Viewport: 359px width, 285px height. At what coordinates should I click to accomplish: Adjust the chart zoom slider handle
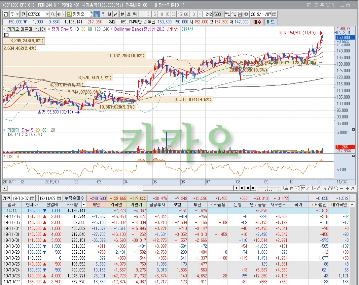tap(268, 188)
